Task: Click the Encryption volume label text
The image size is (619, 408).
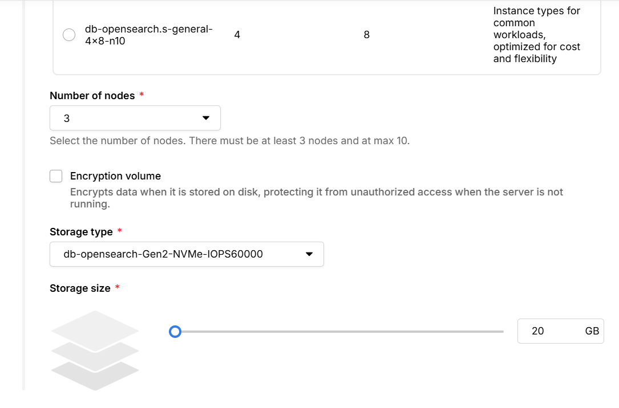Action: 115,176
